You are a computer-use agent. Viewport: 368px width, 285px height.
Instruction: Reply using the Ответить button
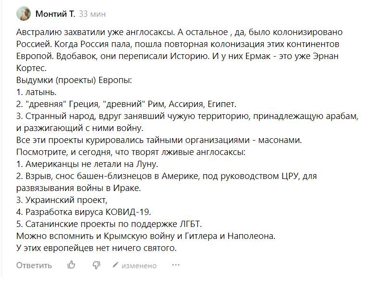pos(34,265)
